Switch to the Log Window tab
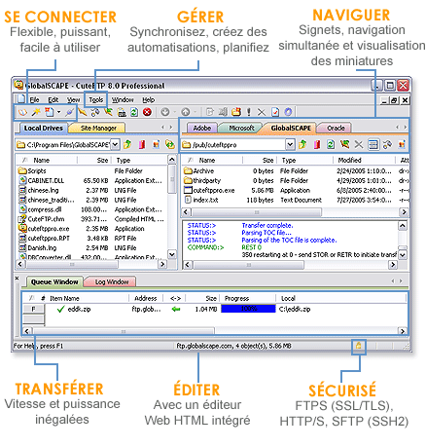Image resolution: width=426 pixels, height=448 pixels. [112, 281]
